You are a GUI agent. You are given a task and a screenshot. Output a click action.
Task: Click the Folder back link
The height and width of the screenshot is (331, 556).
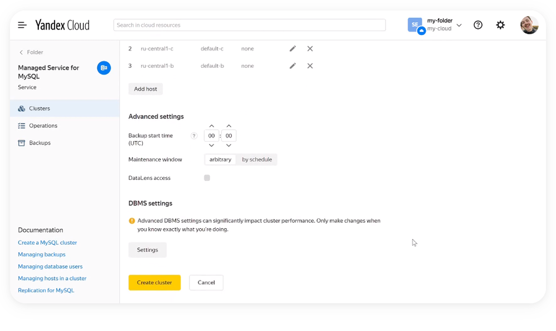tap(34, 52)
